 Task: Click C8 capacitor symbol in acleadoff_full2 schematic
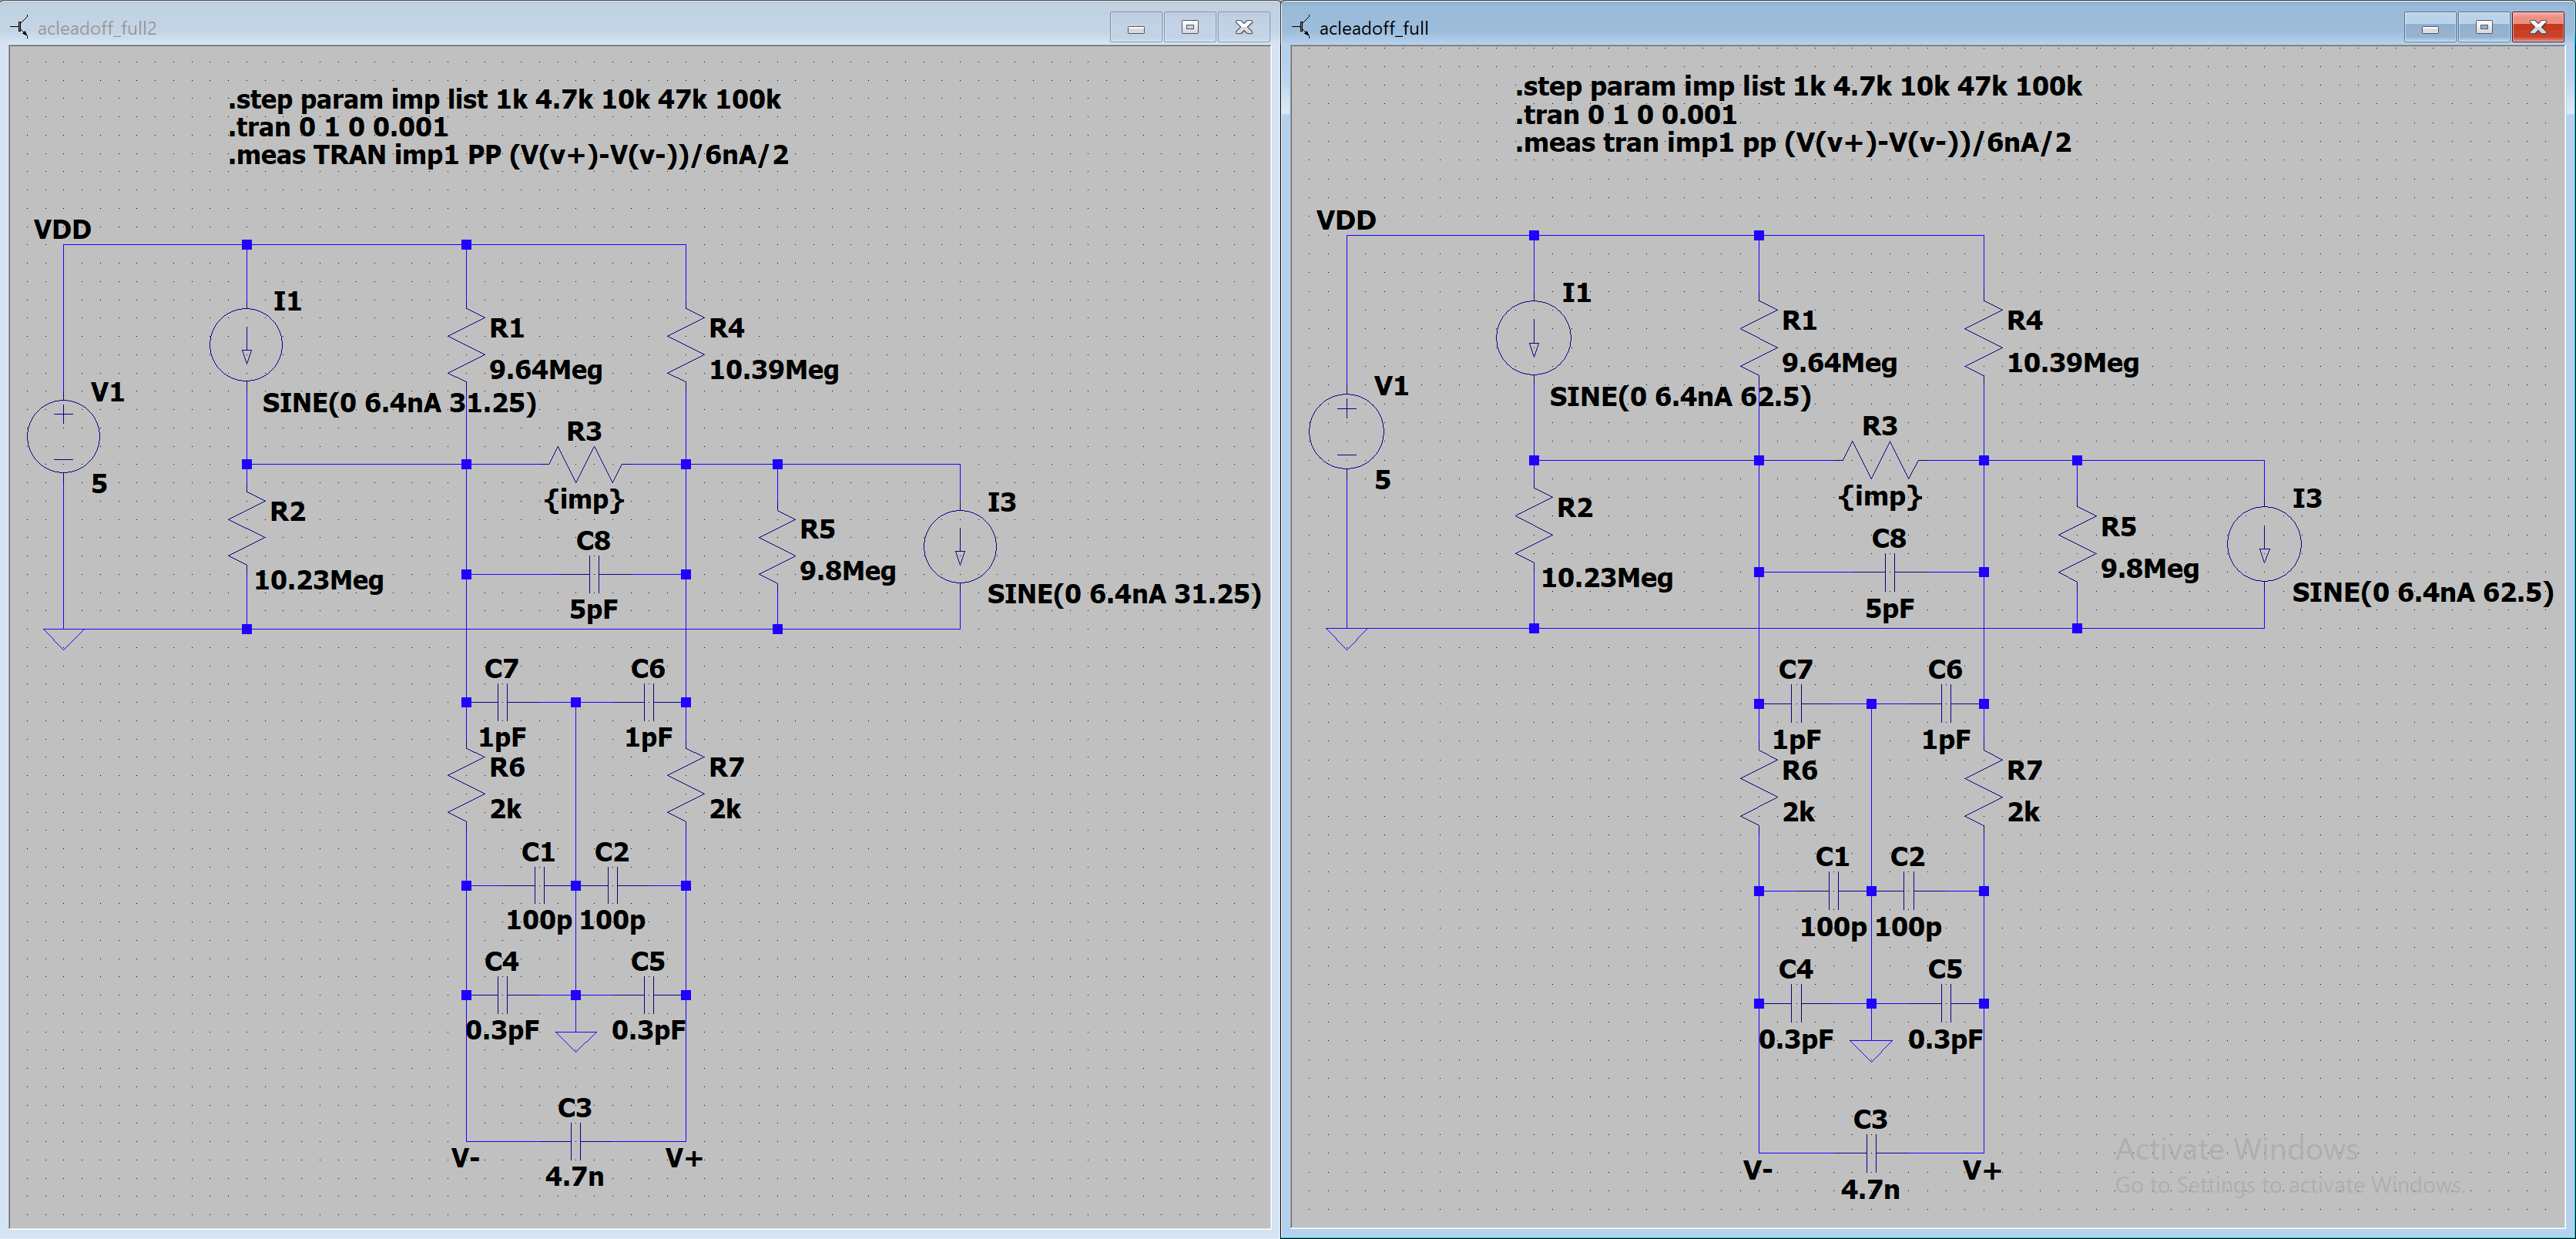pyautogui.click(x=593, y=574)
